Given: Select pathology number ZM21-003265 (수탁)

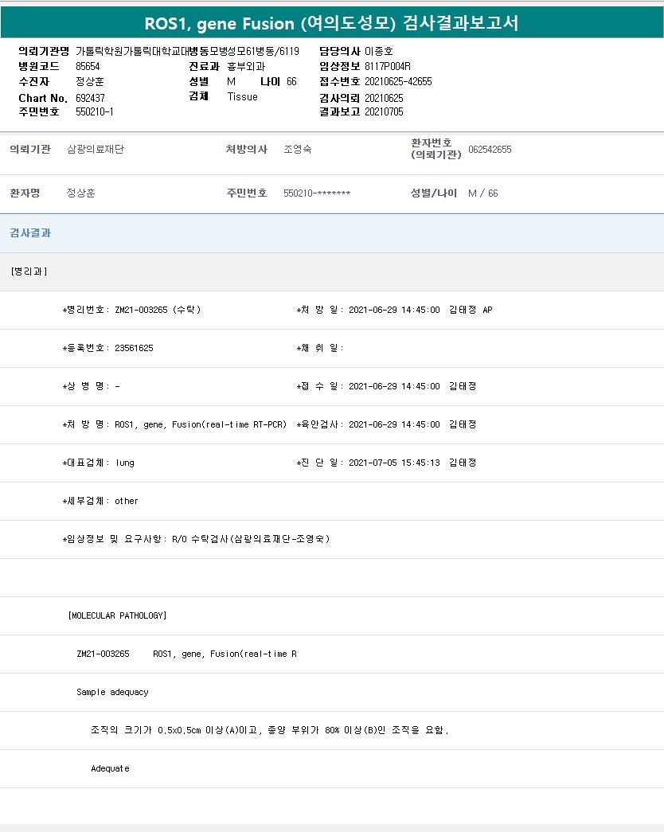Looking at the screenshot, I should [158, 310].
